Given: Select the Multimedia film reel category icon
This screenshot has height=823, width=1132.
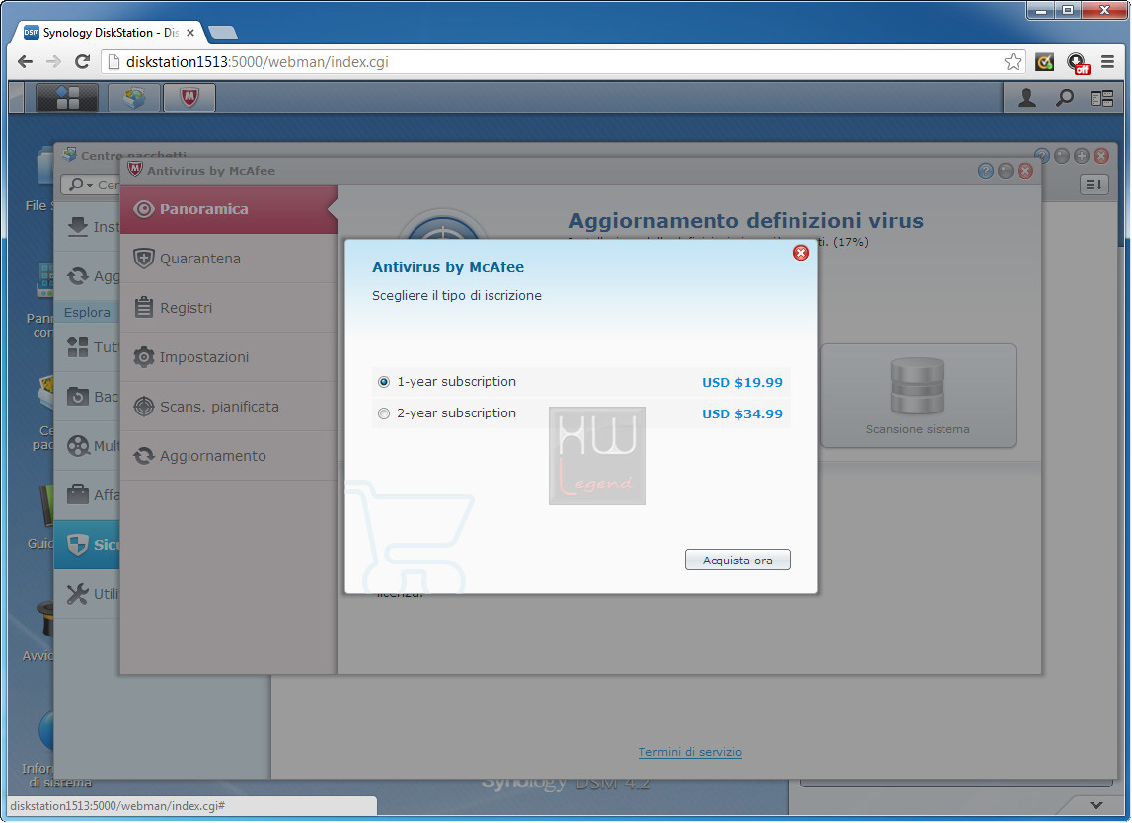Looking at the screenshot, I should (x=78, y=445).
